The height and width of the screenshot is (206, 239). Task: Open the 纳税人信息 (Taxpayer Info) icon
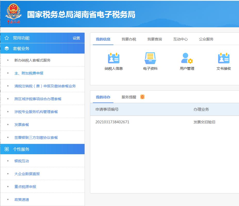[x=113, y=61]
